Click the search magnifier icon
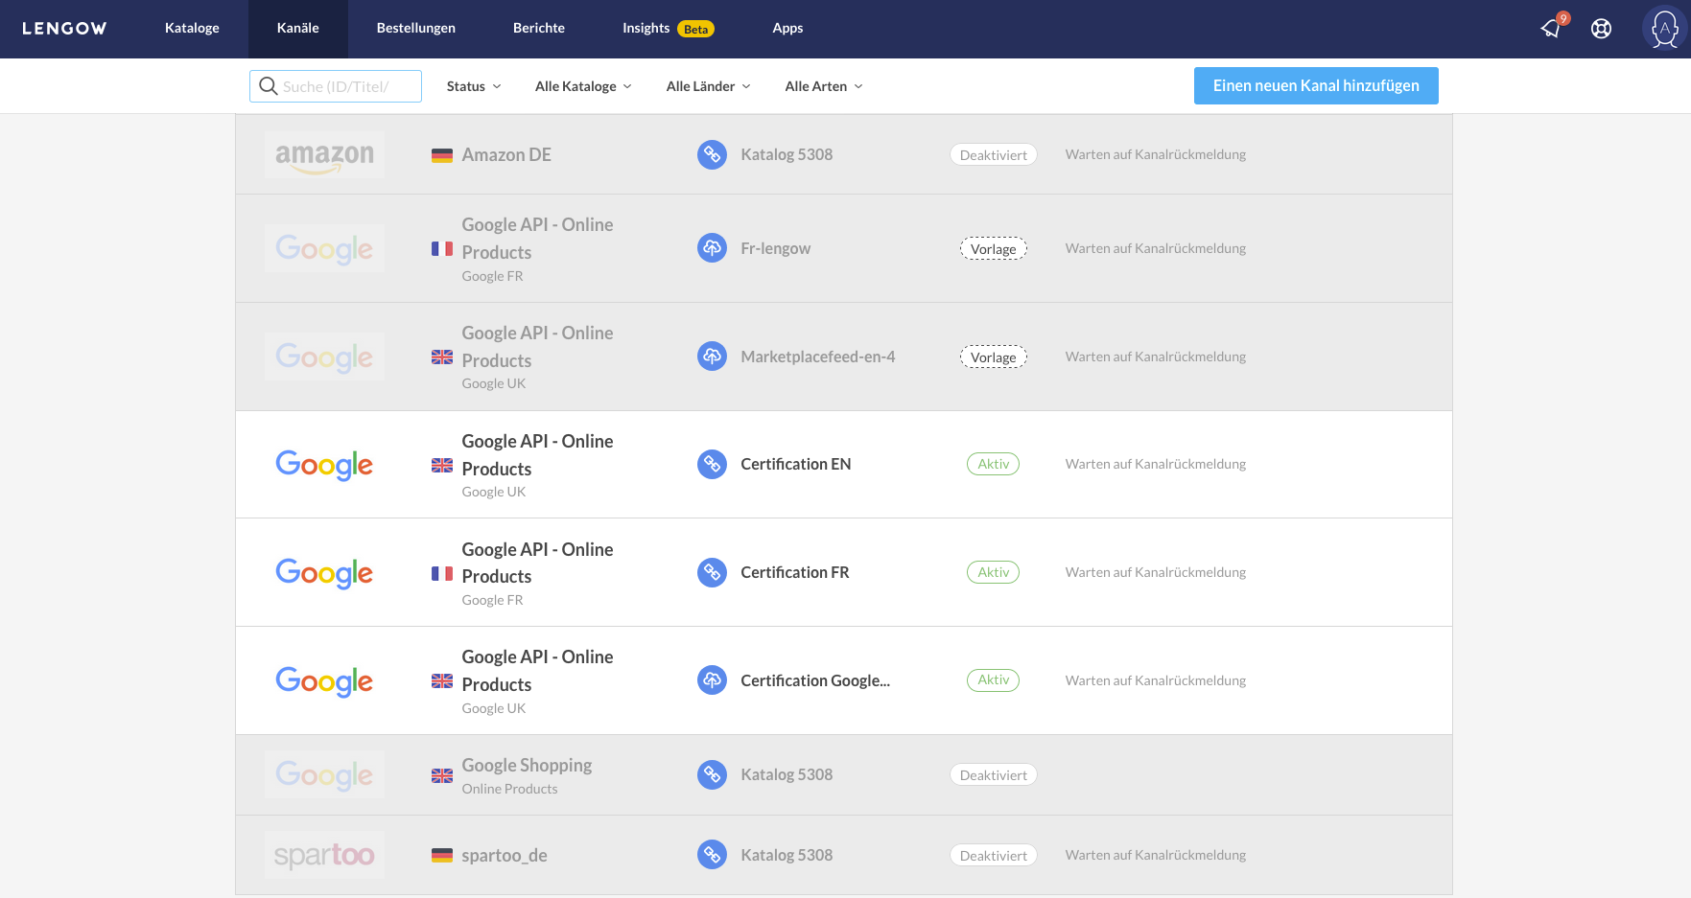The width and height of the screenshot is (1691, 898). point(269,86)
